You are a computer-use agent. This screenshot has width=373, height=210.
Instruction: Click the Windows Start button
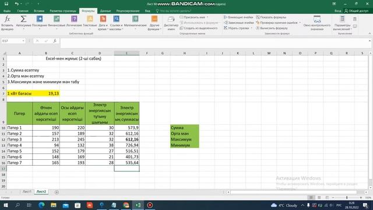click(x=5, y=205)
